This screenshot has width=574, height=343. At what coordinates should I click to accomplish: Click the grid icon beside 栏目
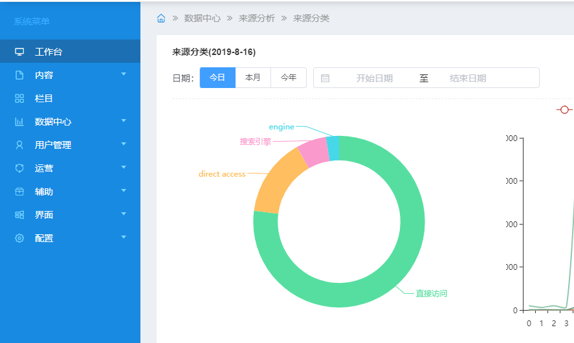[19, 98]
